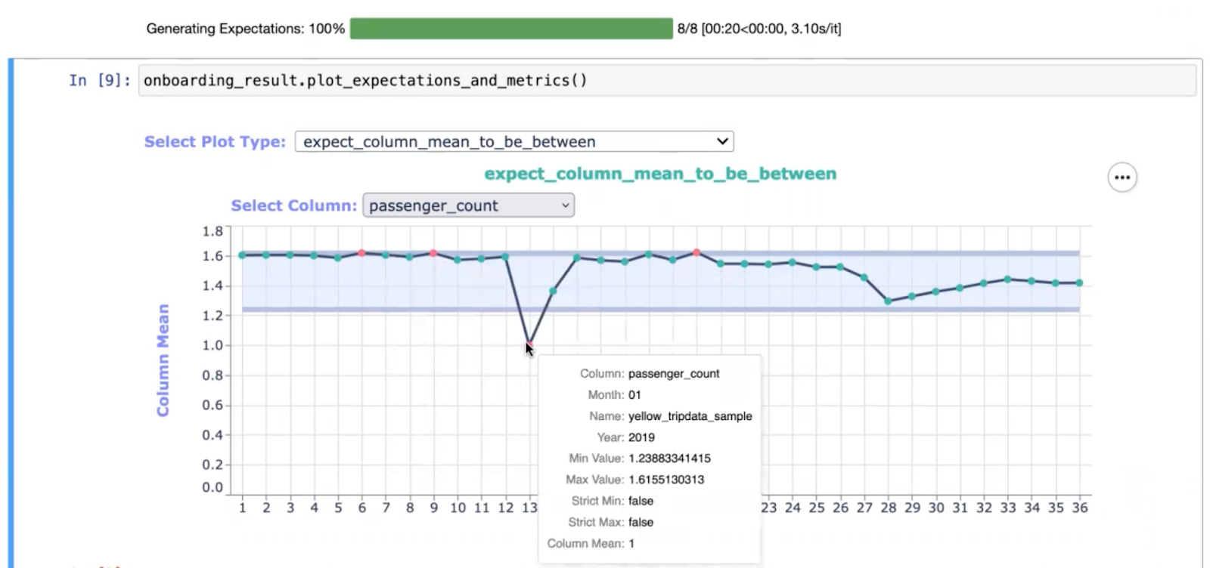Screen dimensions: 1210x568
Task: Click the red data point at batch 6
Action: [x=361, y=253]
